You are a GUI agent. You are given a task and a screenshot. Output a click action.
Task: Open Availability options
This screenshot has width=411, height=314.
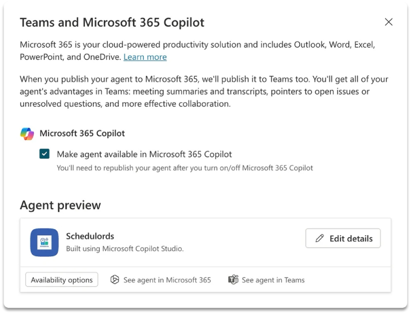(x=62, y=280)
